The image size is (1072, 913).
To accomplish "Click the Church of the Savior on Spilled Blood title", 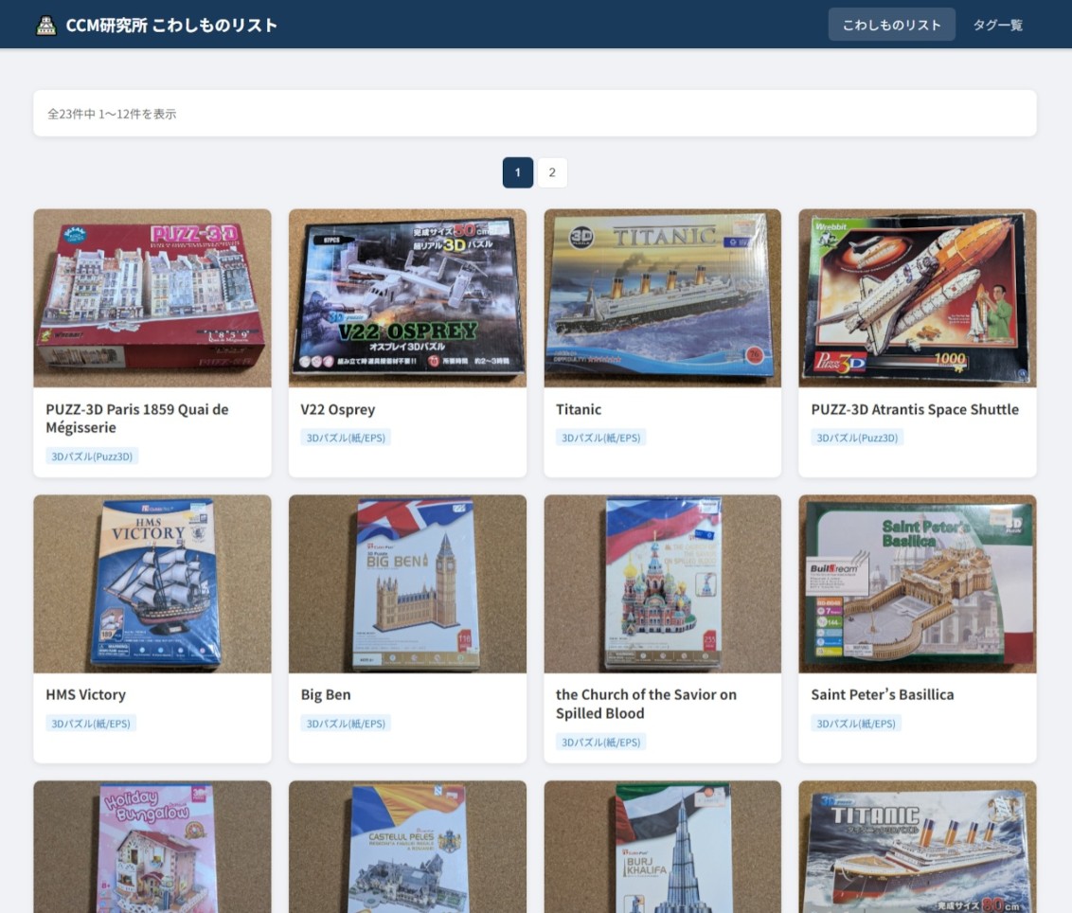I will click(x=646, y=704).
